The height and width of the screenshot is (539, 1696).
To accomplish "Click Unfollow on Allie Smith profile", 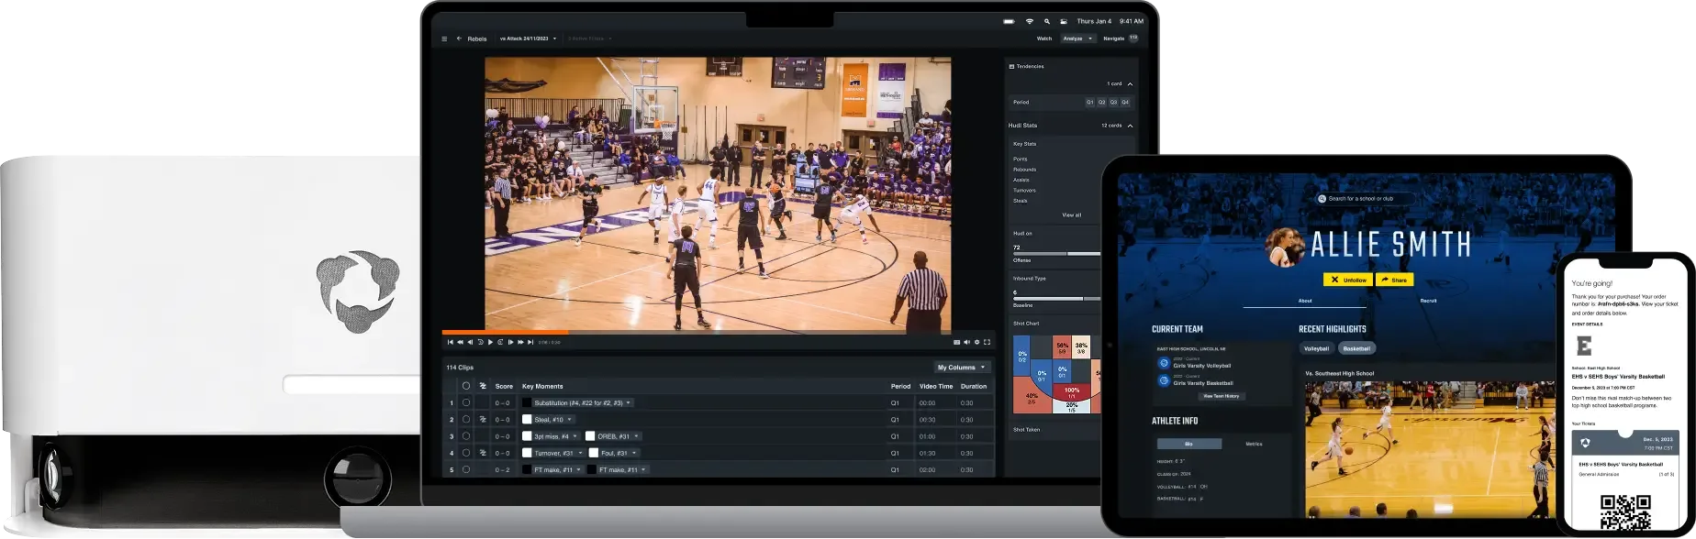I will point(1347,280).
